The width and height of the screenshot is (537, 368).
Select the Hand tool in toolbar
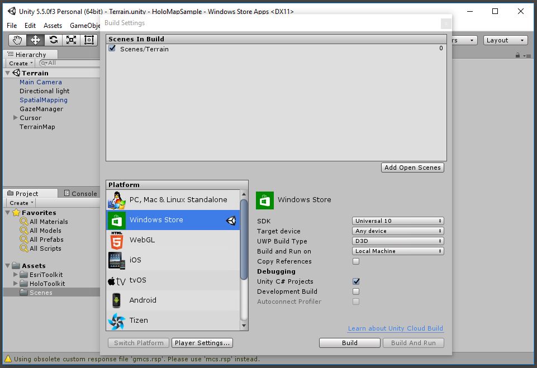coord(17,40)
